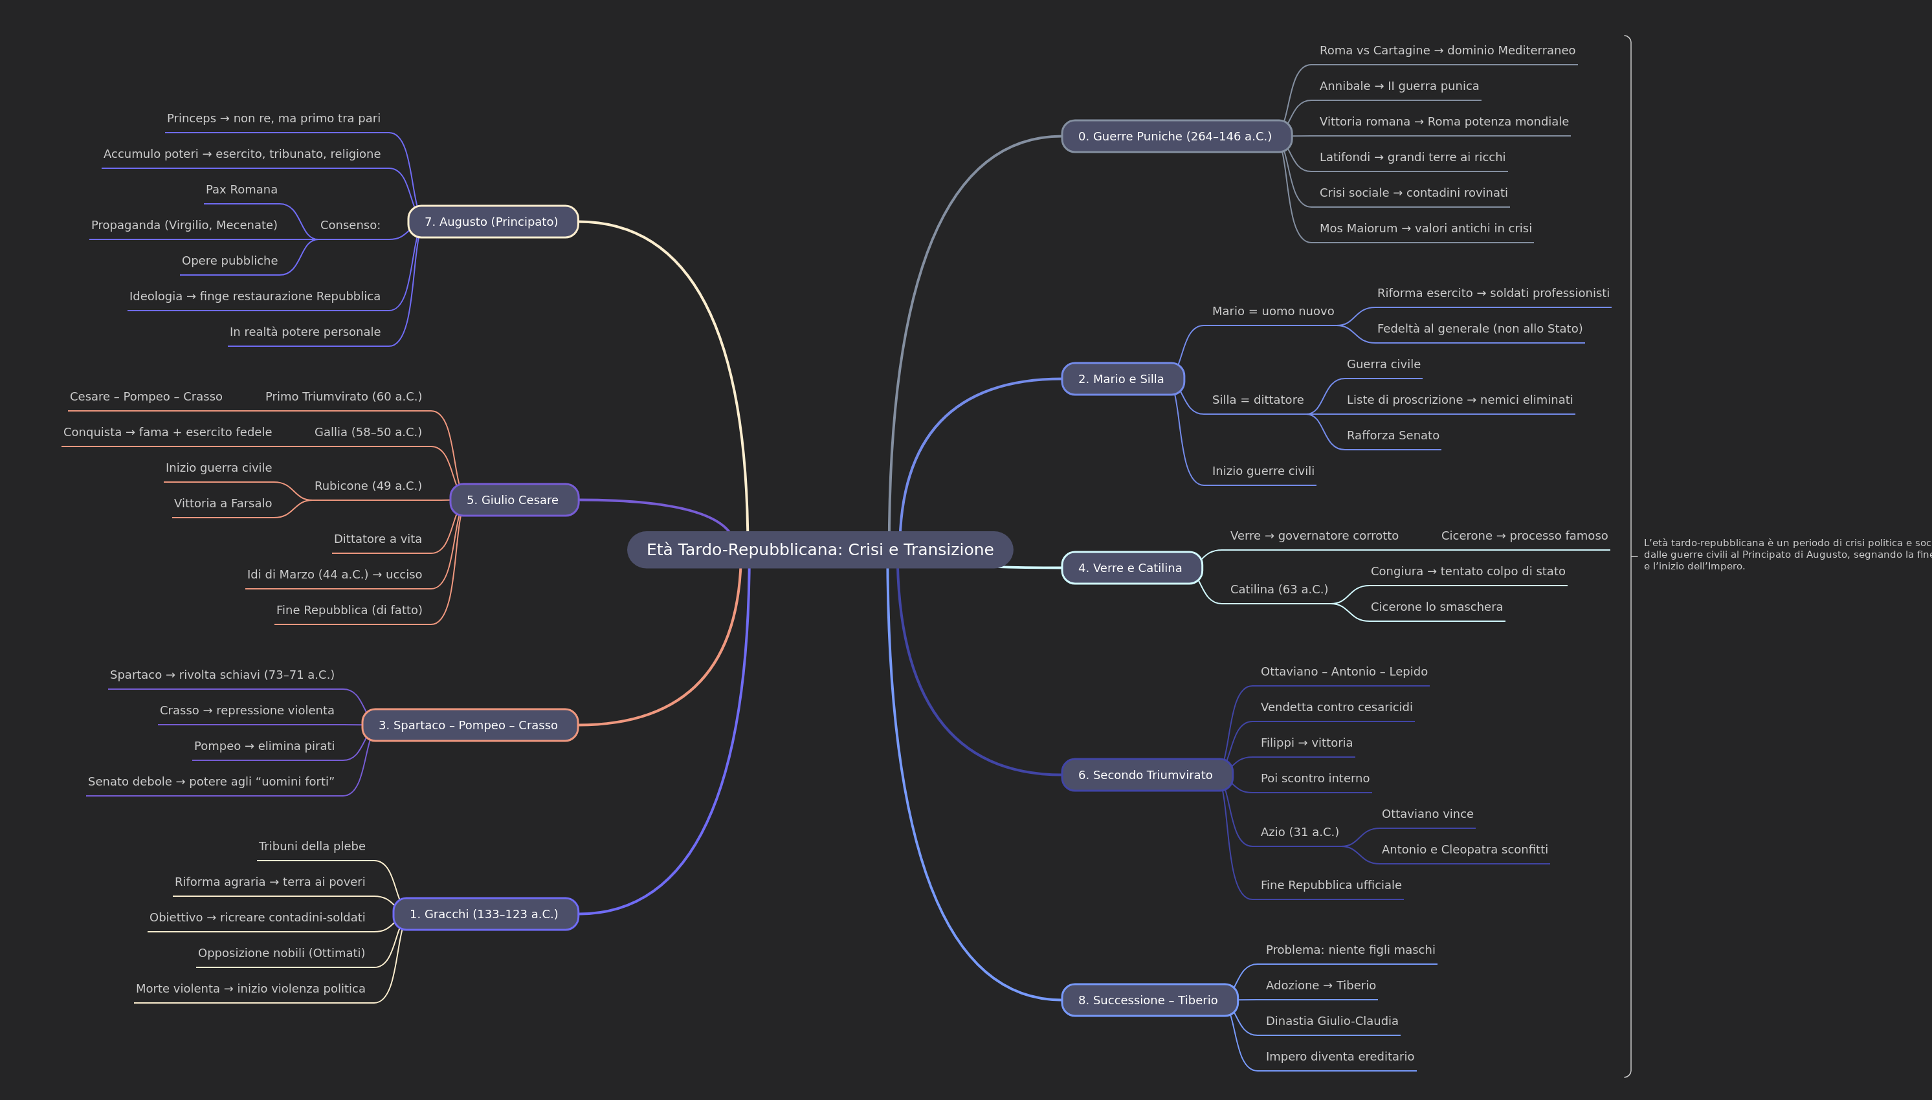Select '3. Spartaco – Pompeo – Crasso' node
This screenshot has width=1932, height=1100.
click(469, 725)
